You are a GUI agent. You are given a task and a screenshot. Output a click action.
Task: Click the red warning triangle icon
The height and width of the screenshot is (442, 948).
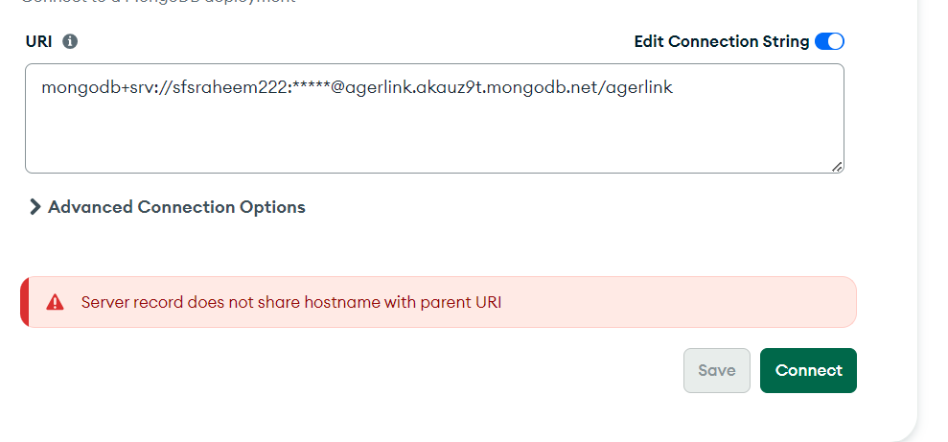pyautogui.click(x=56, y=302)
